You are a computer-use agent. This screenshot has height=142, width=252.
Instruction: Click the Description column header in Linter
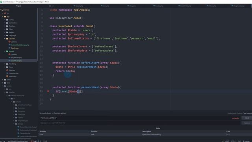click(x=146, y=131)
